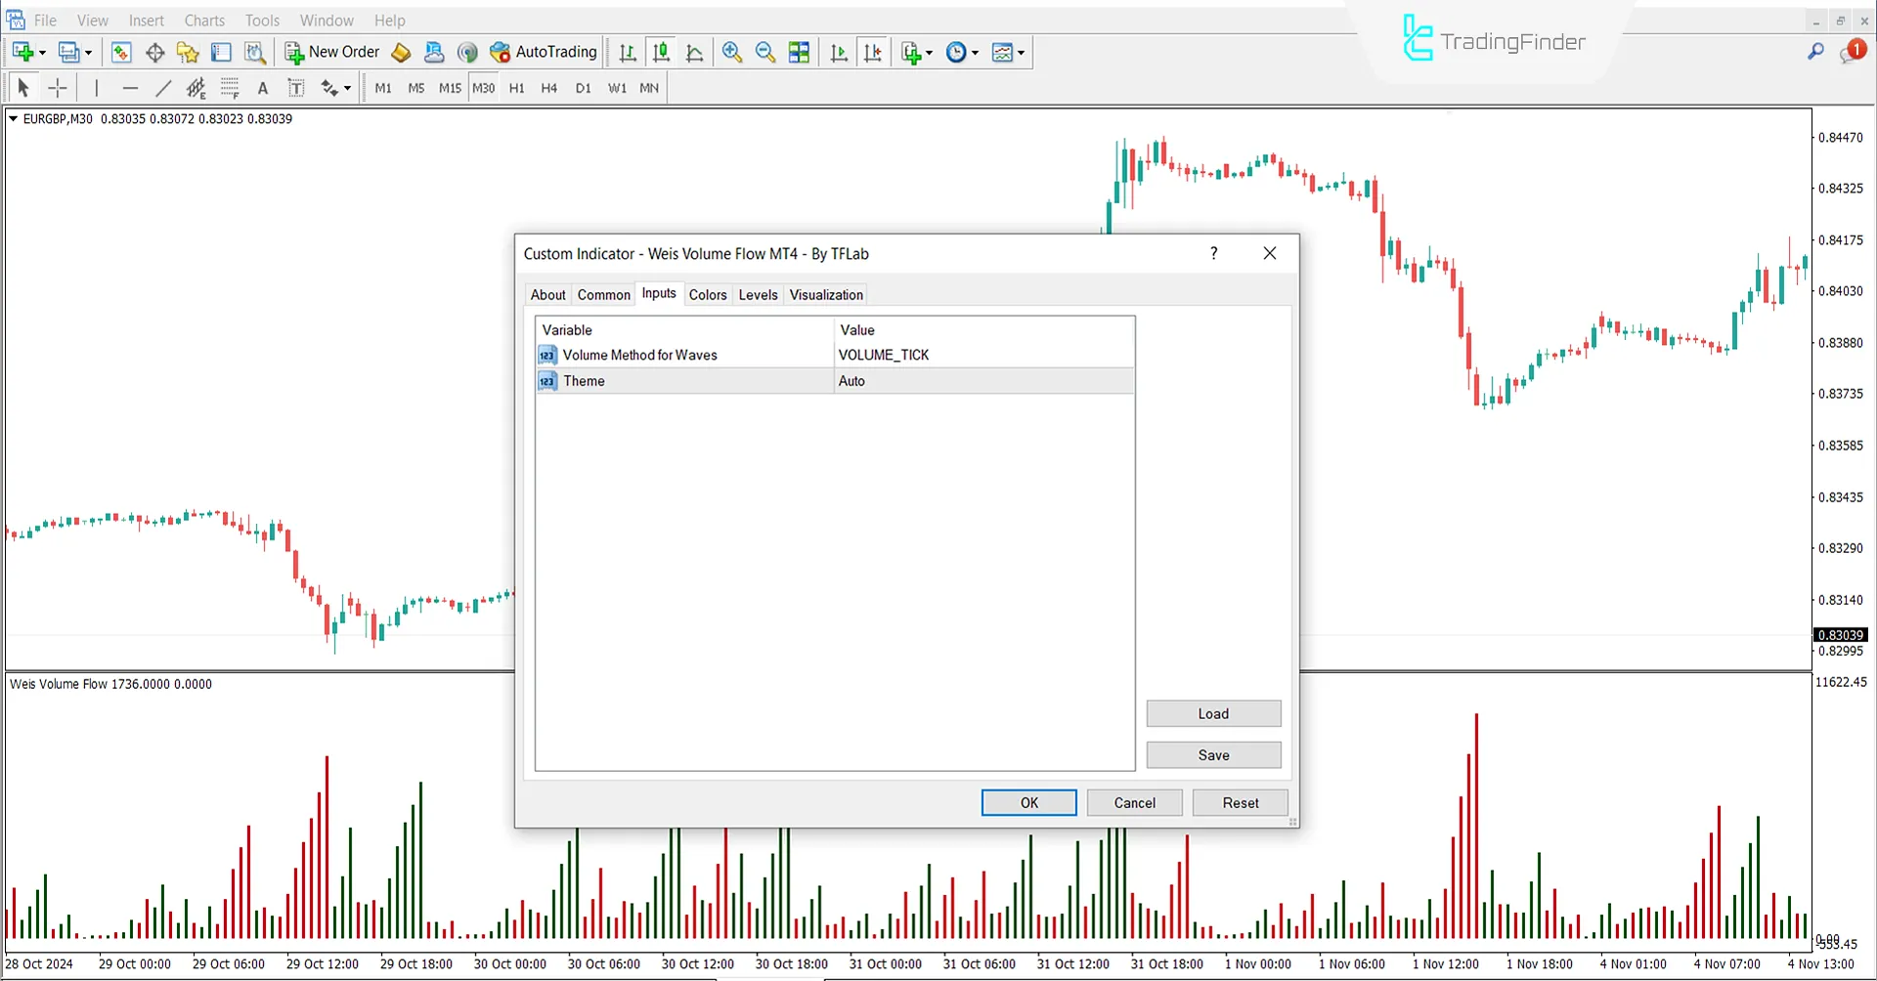The image size is (1877, 981).
Task: Select the M30 timeframe button
Action: point(484,88)
